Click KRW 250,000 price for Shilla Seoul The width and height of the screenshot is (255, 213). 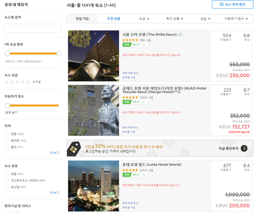[233, 76]
